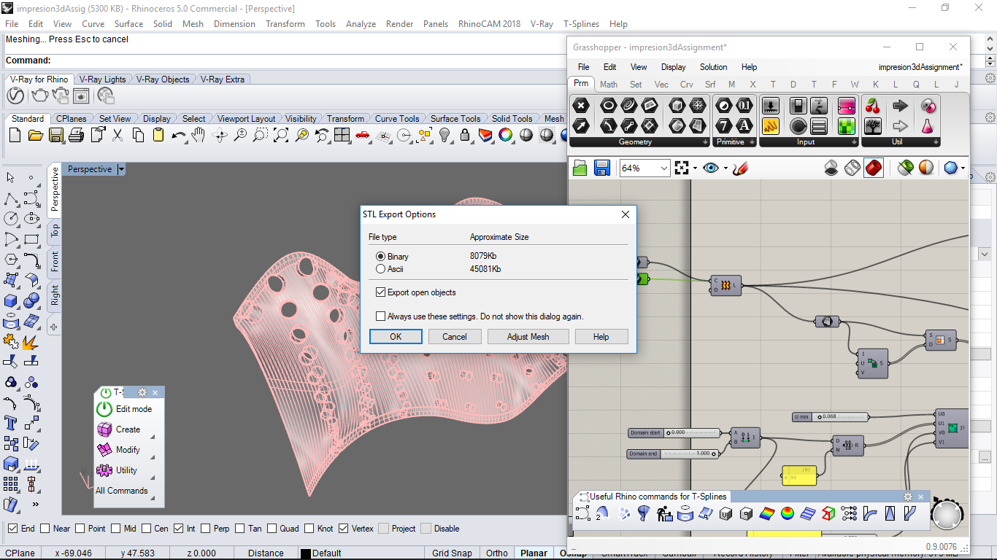Open zoom extents dropdown arrow in Grasshopper
This screenshot has width=997, height=560.
(x=695, y=168)
